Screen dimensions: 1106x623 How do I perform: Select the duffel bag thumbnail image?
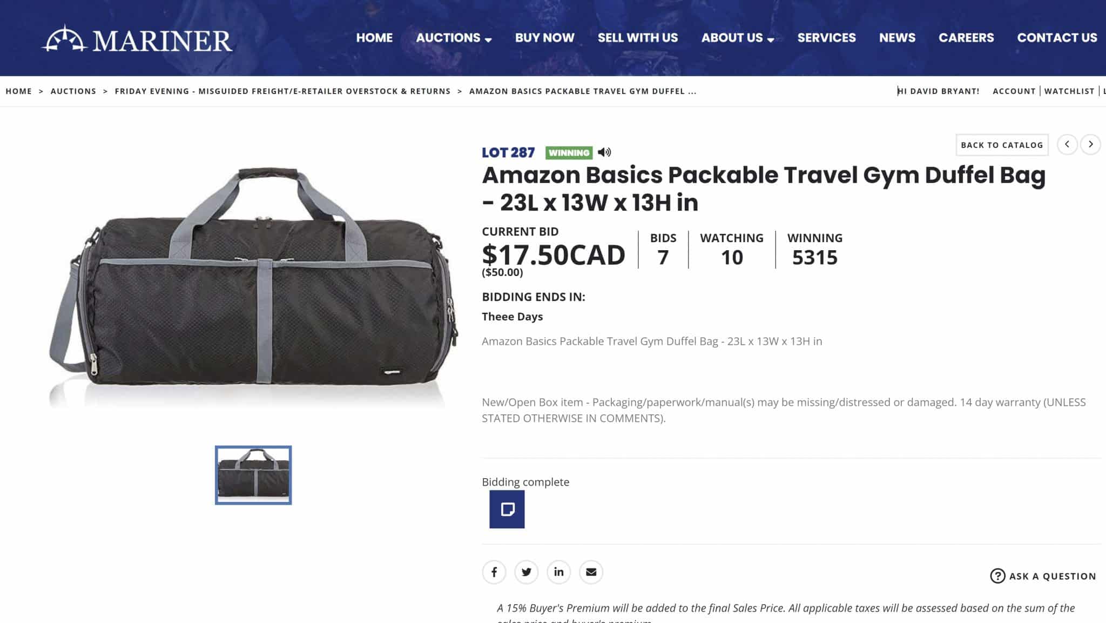(253, 475)
